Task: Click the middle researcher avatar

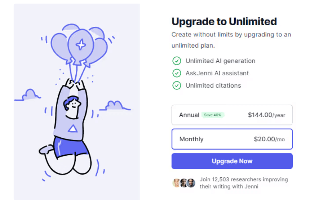Action: pos(184,183)
